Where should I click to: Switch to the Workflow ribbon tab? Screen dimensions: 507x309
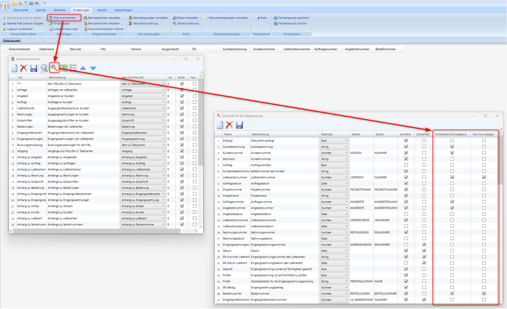60,10
